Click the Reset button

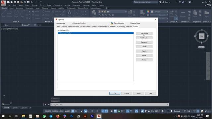(144, 60)
